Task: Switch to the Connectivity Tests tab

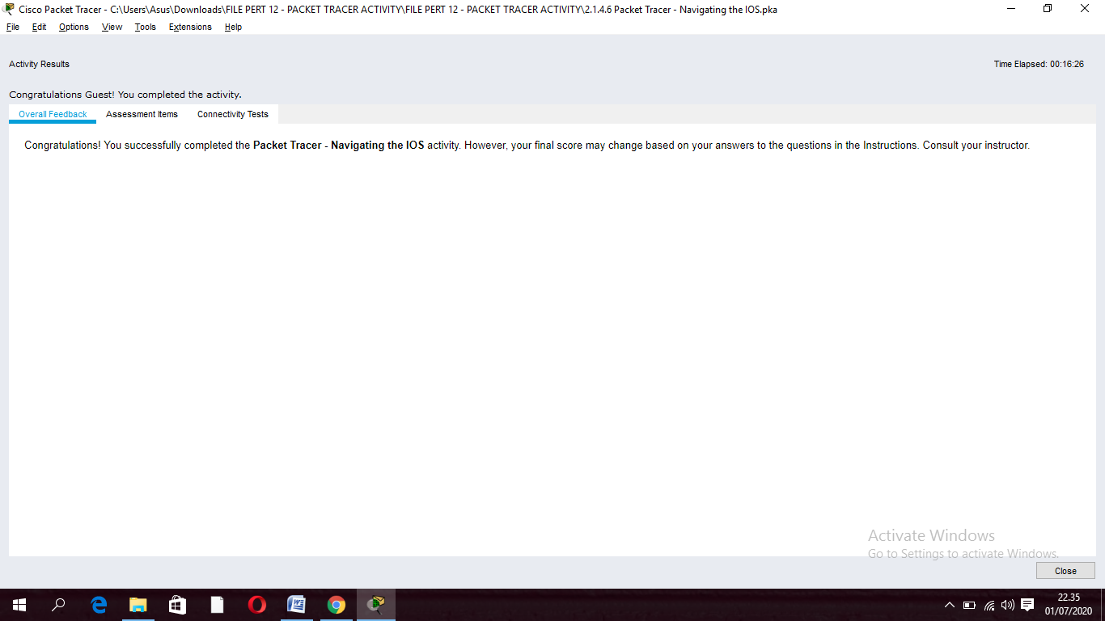Action: [x=233, y=114]
